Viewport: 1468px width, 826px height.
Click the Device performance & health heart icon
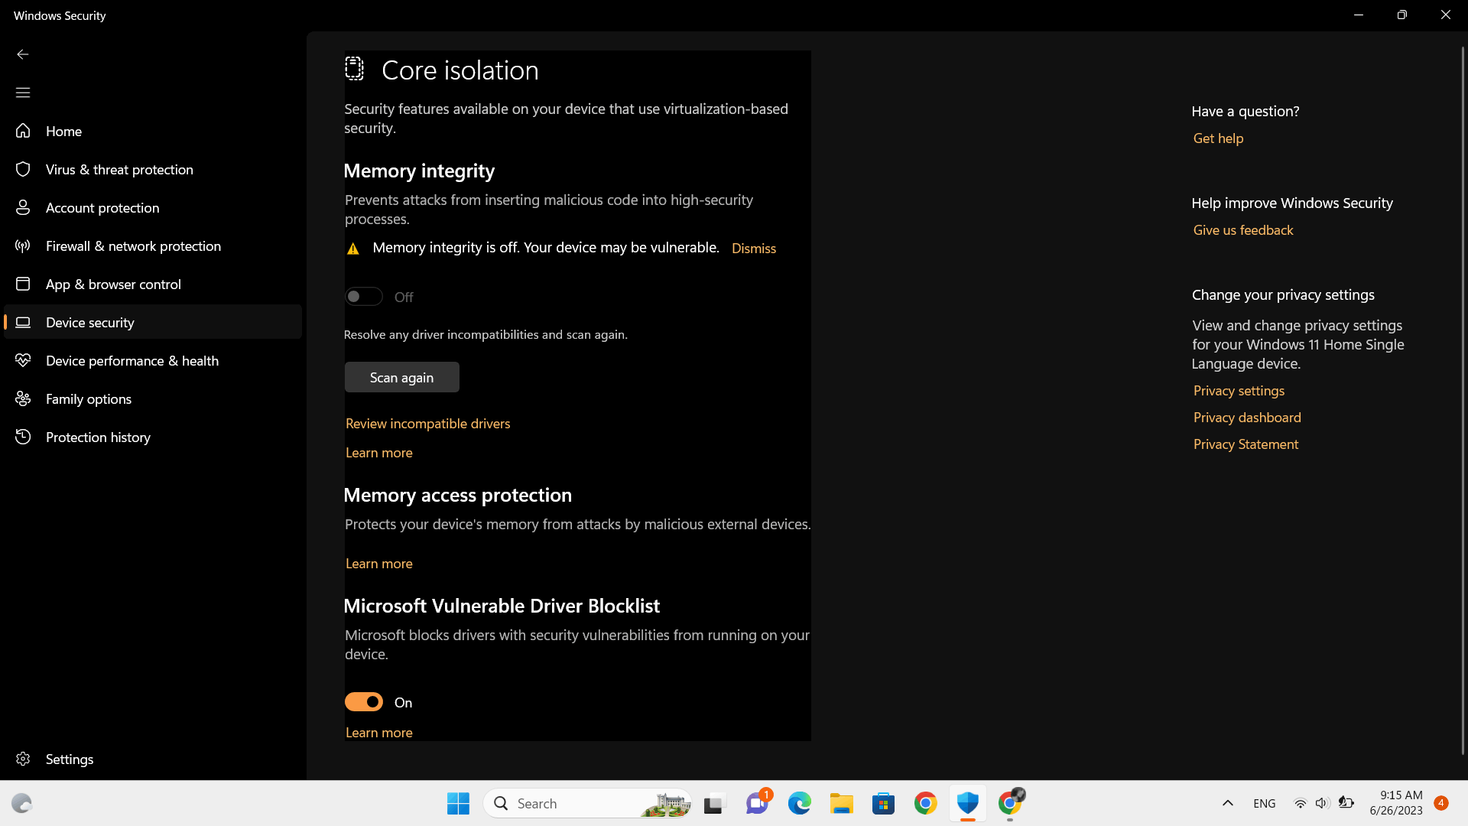[x=23, y=360]
